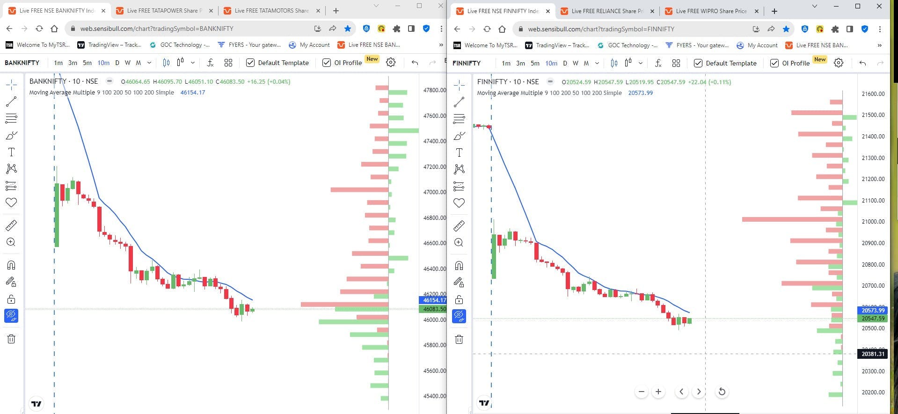Show hidden bookmarks in FINNIFTY browser window
This screenshot has height=414, width=898.
click(879, 45)
